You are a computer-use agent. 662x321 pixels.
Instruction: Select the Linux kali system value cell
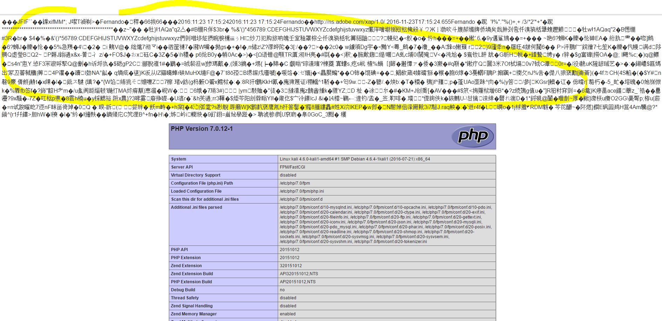(355, 159)
